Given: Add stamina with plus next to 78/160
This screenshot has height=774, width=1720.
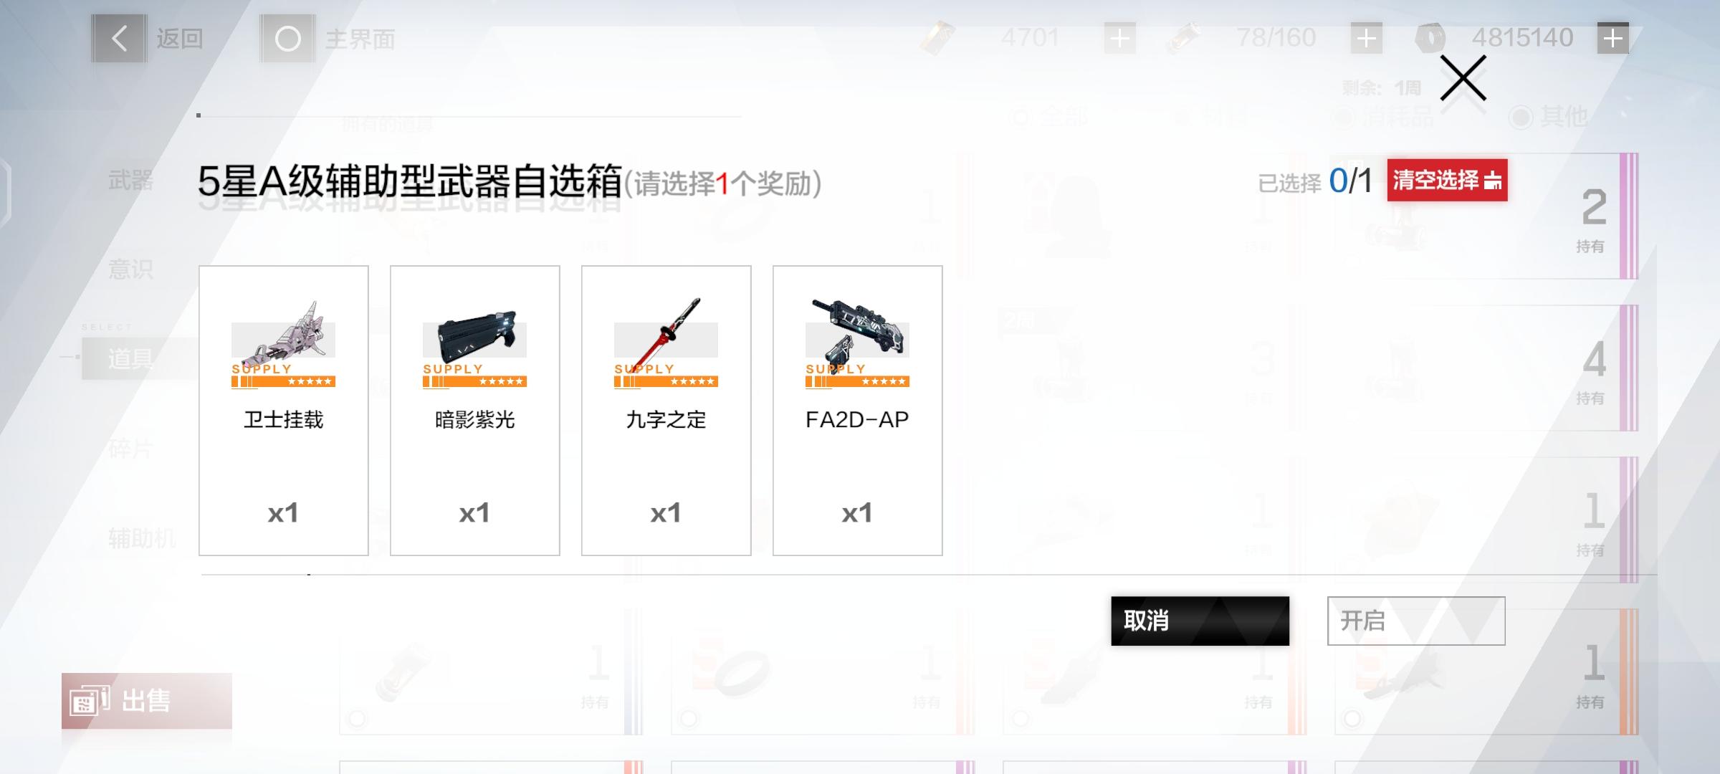Looking at the screenshot, I should point(1366,38).
